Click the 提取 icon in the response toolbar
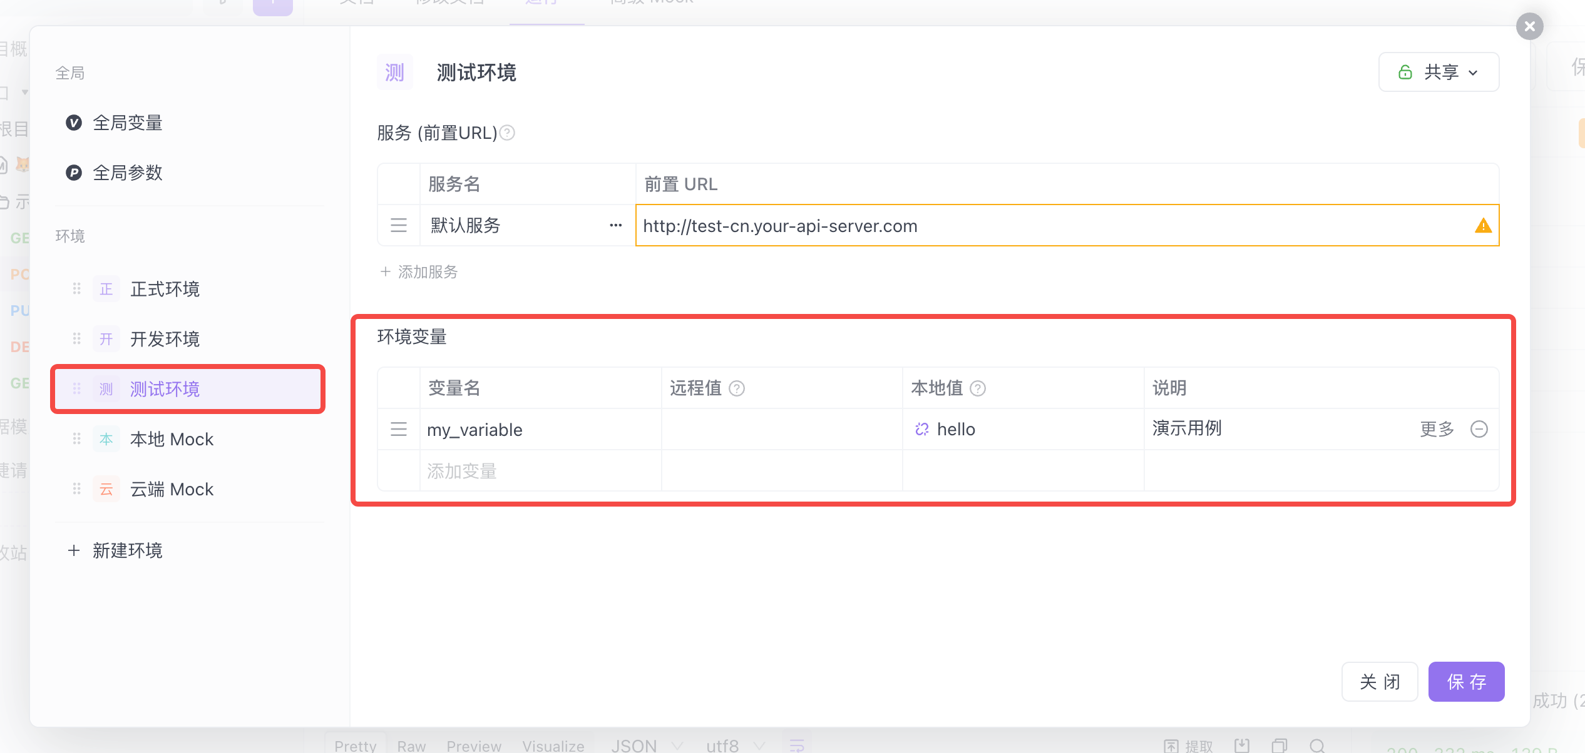The height and width of the screenshot is (753, 1585). [1171, 745]
